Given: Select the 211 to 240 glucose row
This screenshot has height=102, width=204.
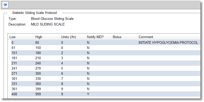Looking at the screenshot, I should (x=106, y=63).
